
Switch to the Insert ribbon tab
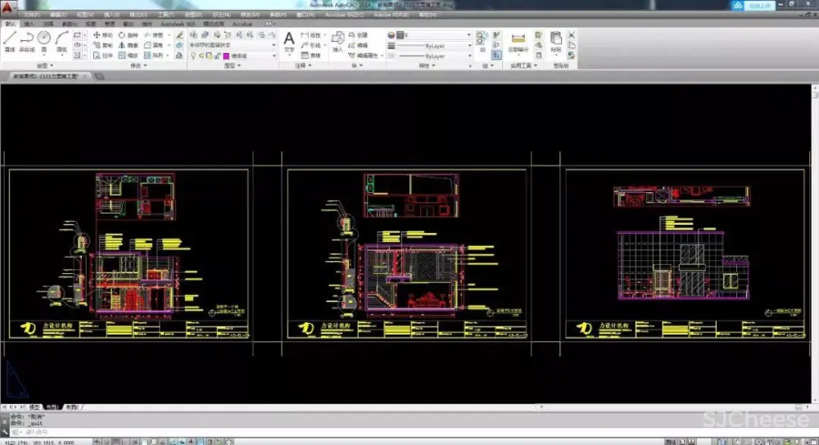[29, 25]
